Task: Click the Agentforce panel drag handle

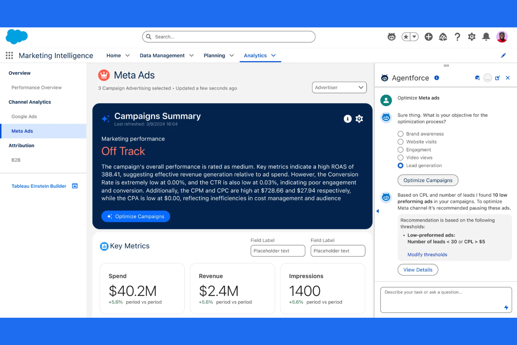Action: [x=446, y=65]
